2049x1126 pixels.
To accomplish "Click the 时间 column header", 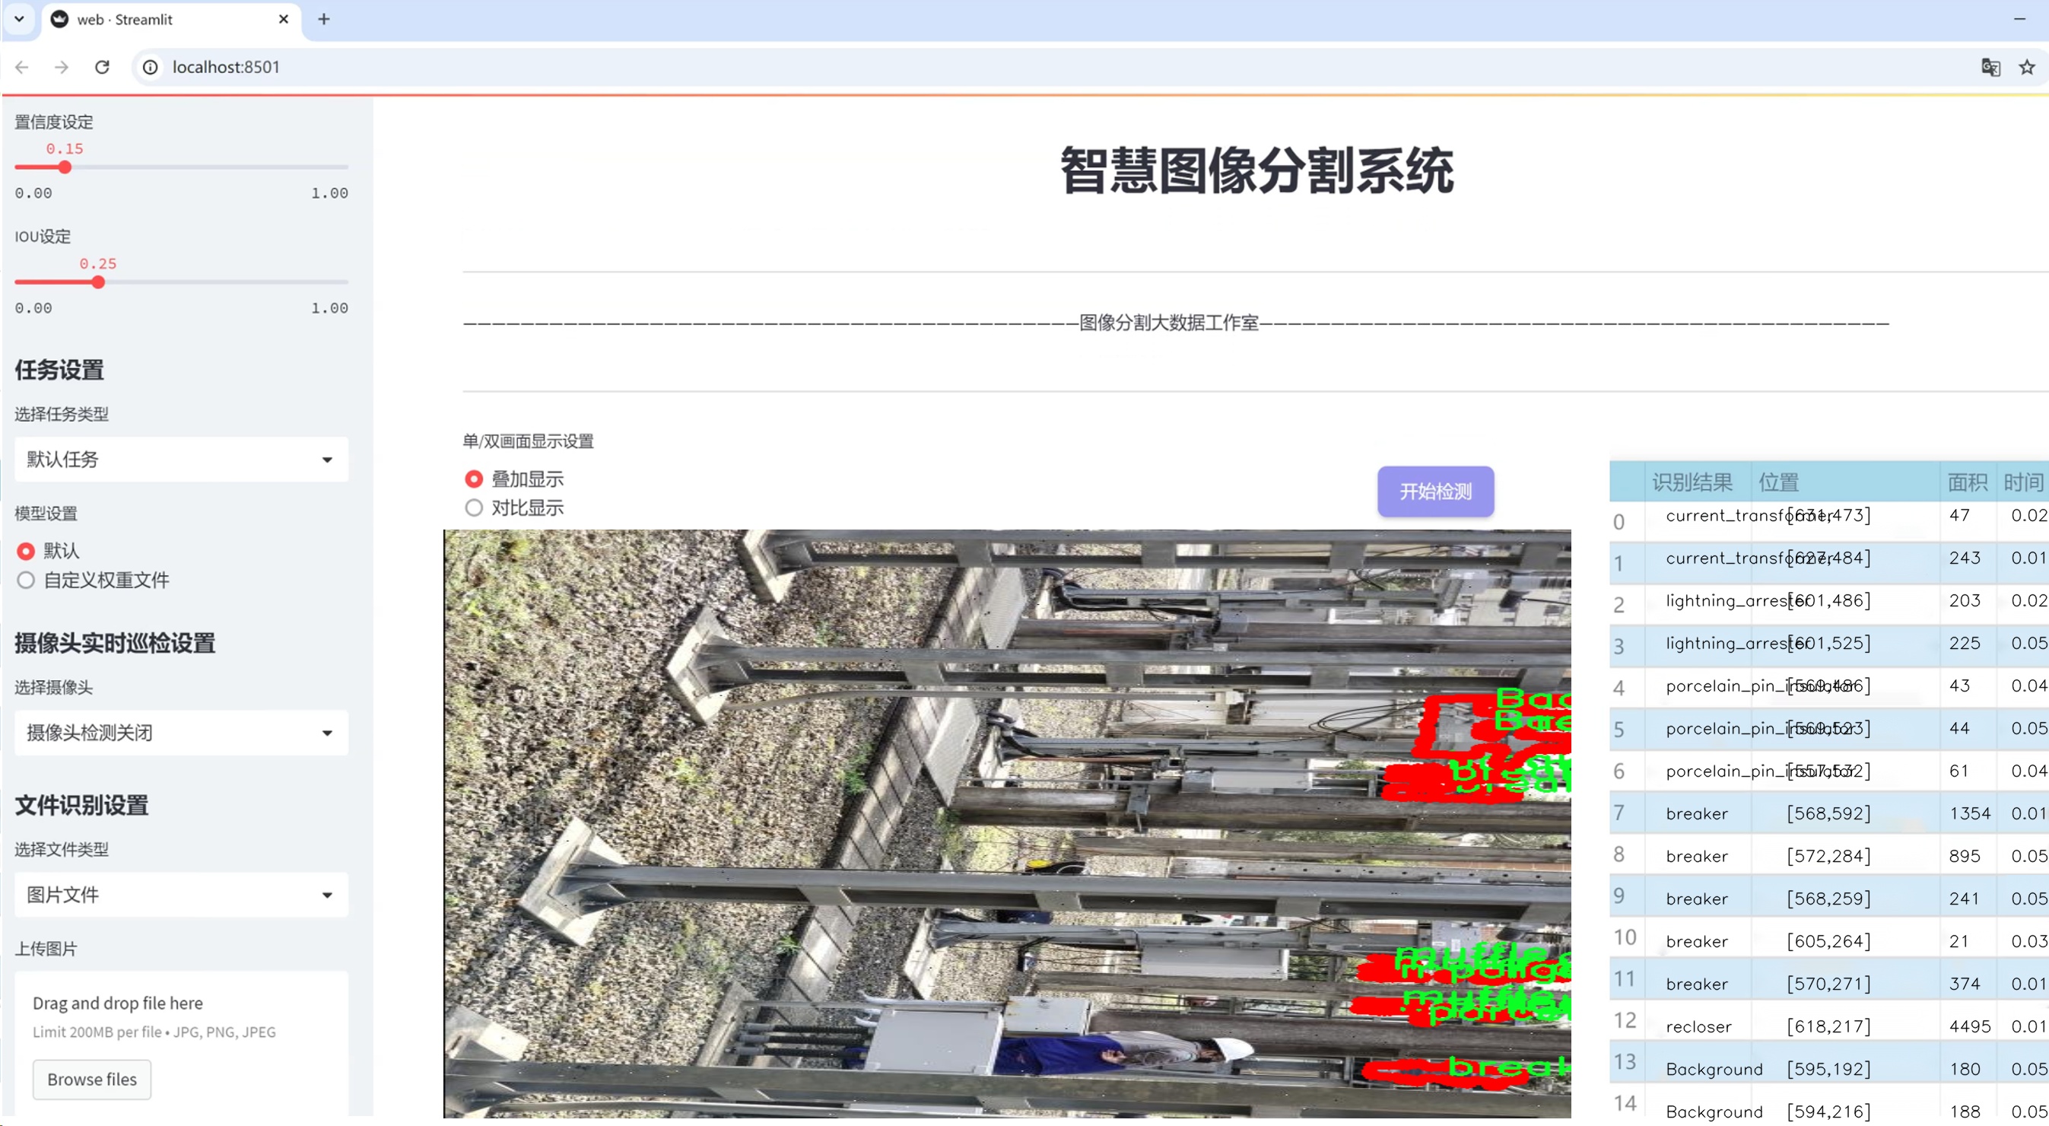I will pyautogui.click(x=2022, y=482).
